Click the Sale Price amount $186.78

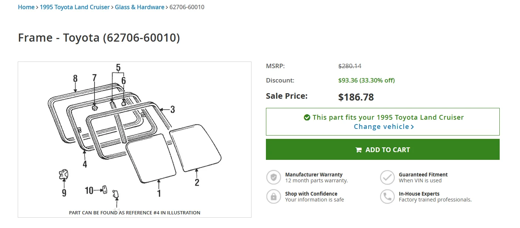point(356,97)
